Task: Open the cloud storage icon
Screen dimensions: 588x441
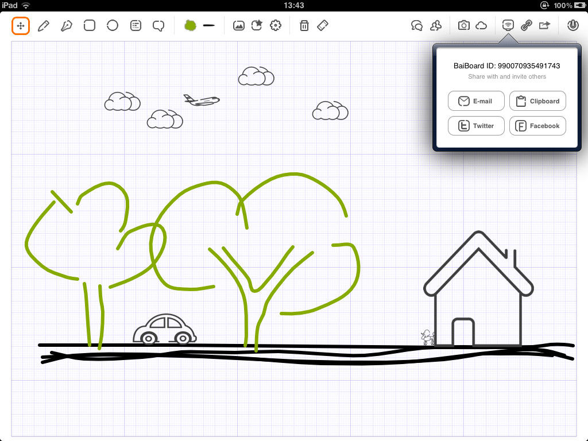Action: pos(481,25)
